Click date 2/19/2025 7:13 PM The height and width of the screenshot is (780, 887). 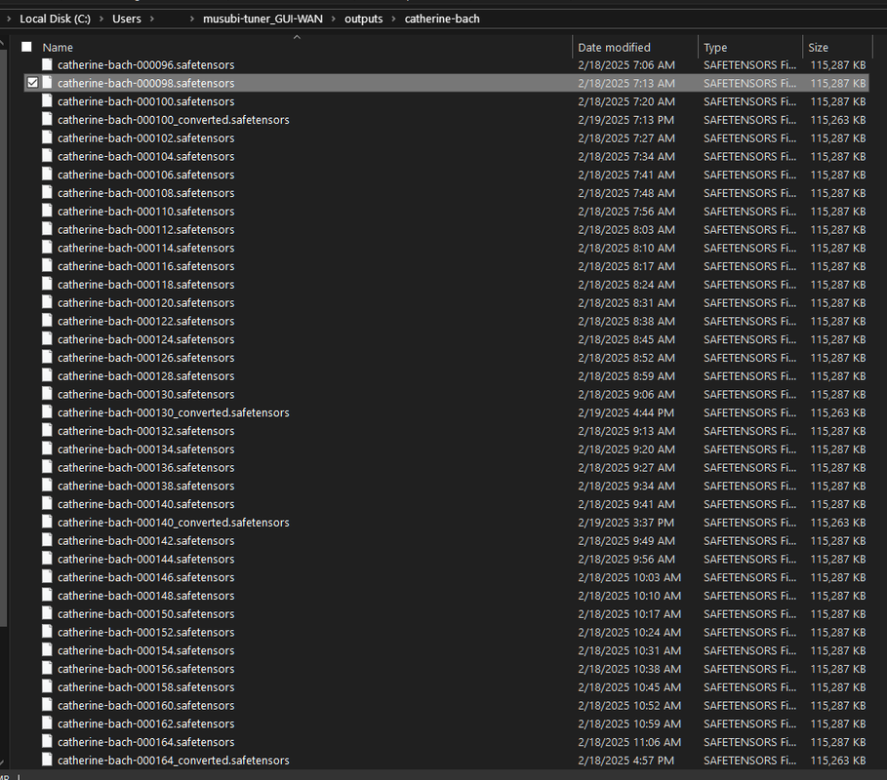(x=625, y=120)
